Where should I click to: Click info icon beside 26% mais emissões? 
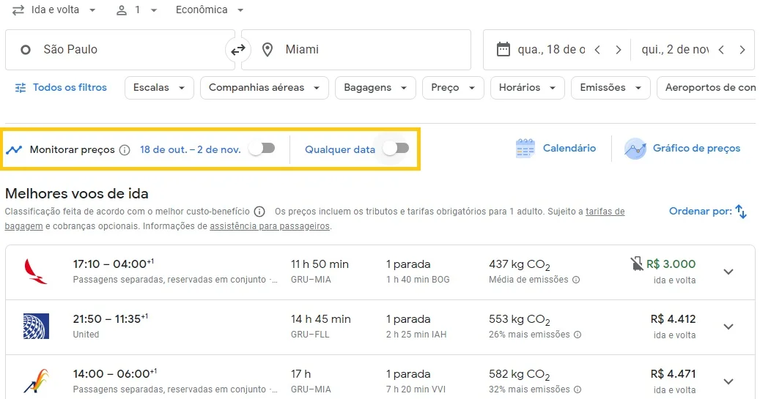coord(578,335)
